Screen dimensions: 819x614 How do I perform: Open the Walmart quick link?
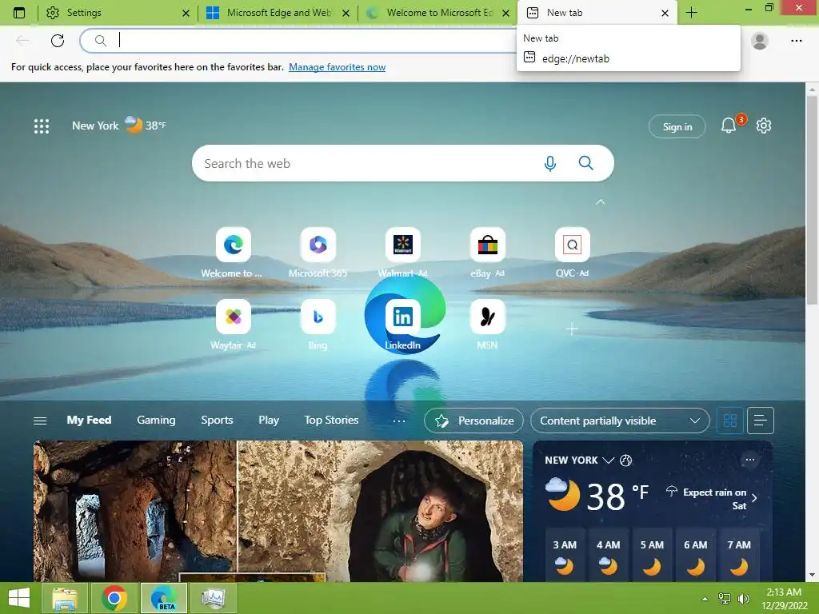click(403, 253)
